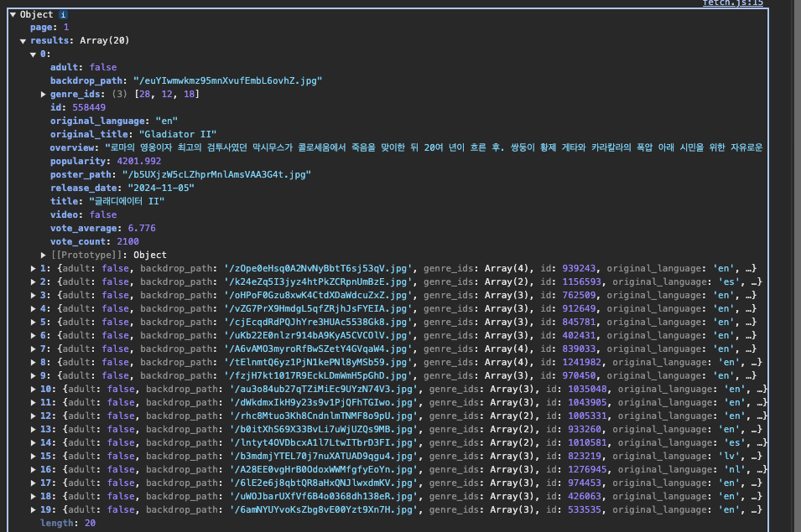Expand array item 18 with id 426063
This screenshot has height=532, width=801.
coord(34,496)
